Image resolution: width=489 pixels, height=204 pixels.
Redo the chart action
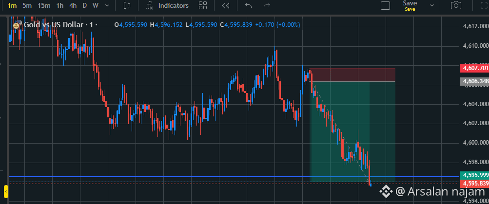coord(267,5)
